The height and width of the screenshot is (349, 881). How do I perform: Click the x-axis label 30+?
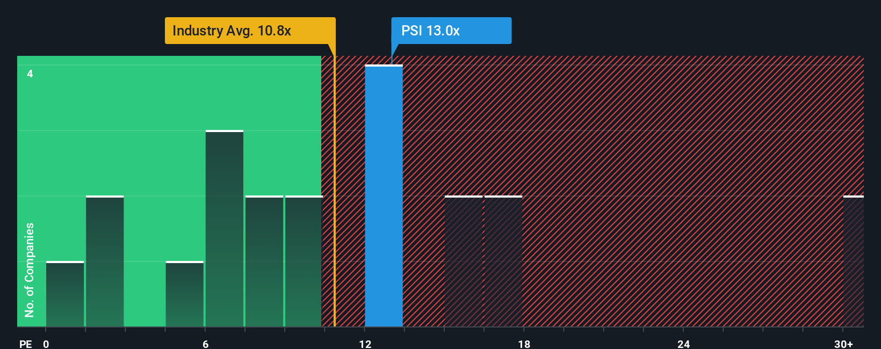tap(843, 344)
